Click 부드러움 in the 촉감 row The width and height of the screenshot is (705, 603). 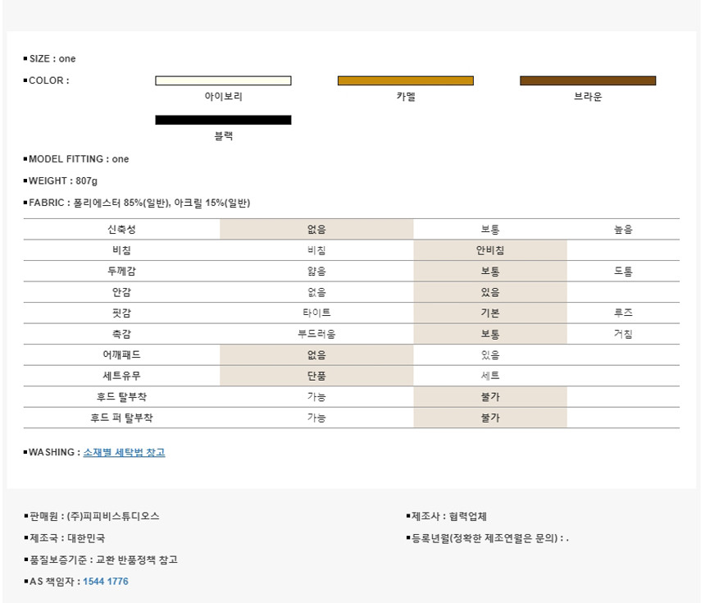(316, 334)
